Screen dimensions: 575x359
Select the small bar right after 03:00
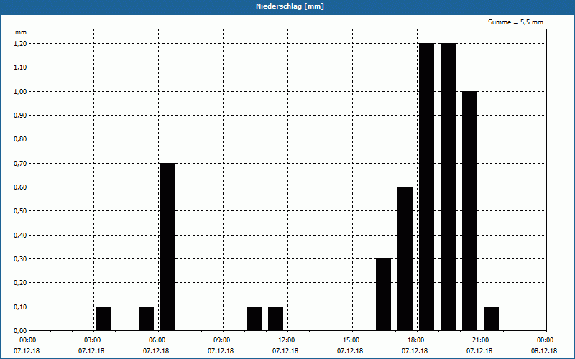[x=103, y=318]
